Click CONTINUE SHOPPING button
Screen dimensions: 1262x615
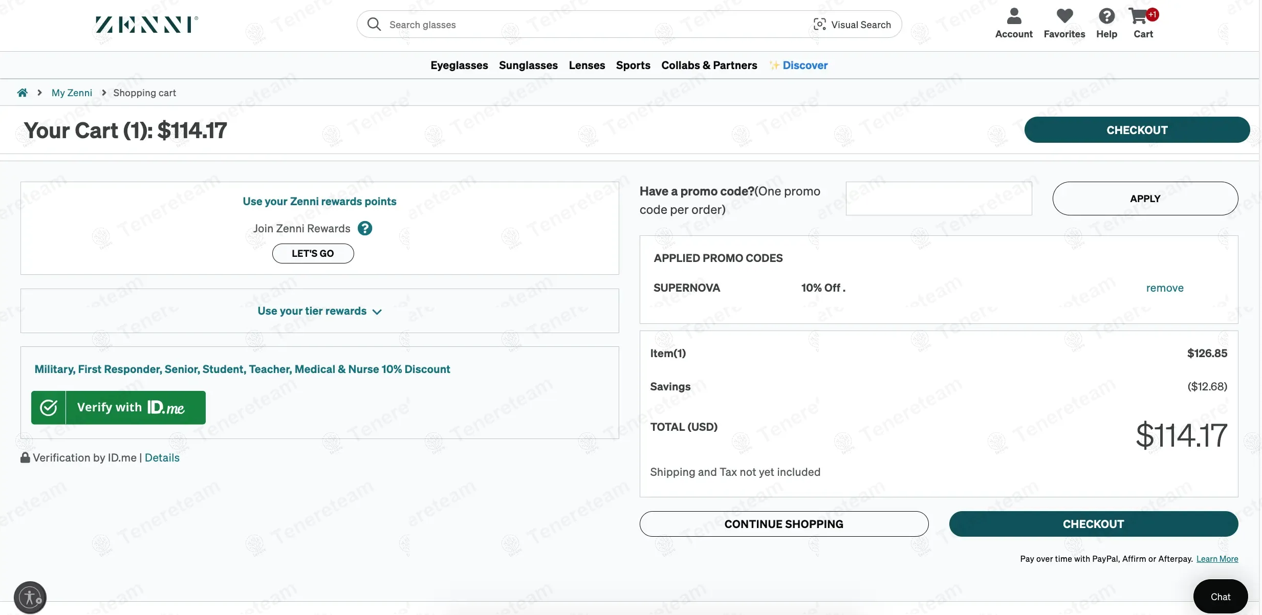click(784, 524)
